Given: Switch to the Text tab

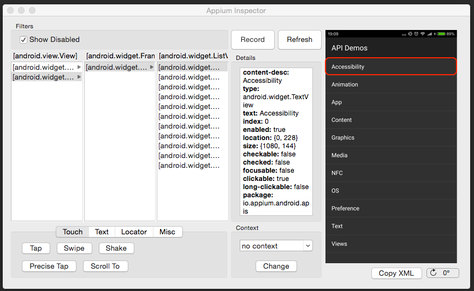Looking at the screenshot, I should pos(102,232).
